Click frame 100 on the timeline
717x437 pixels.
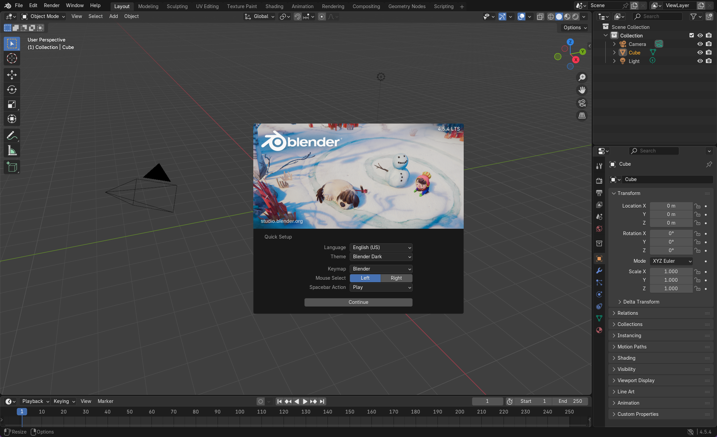(x=240, y=412)
